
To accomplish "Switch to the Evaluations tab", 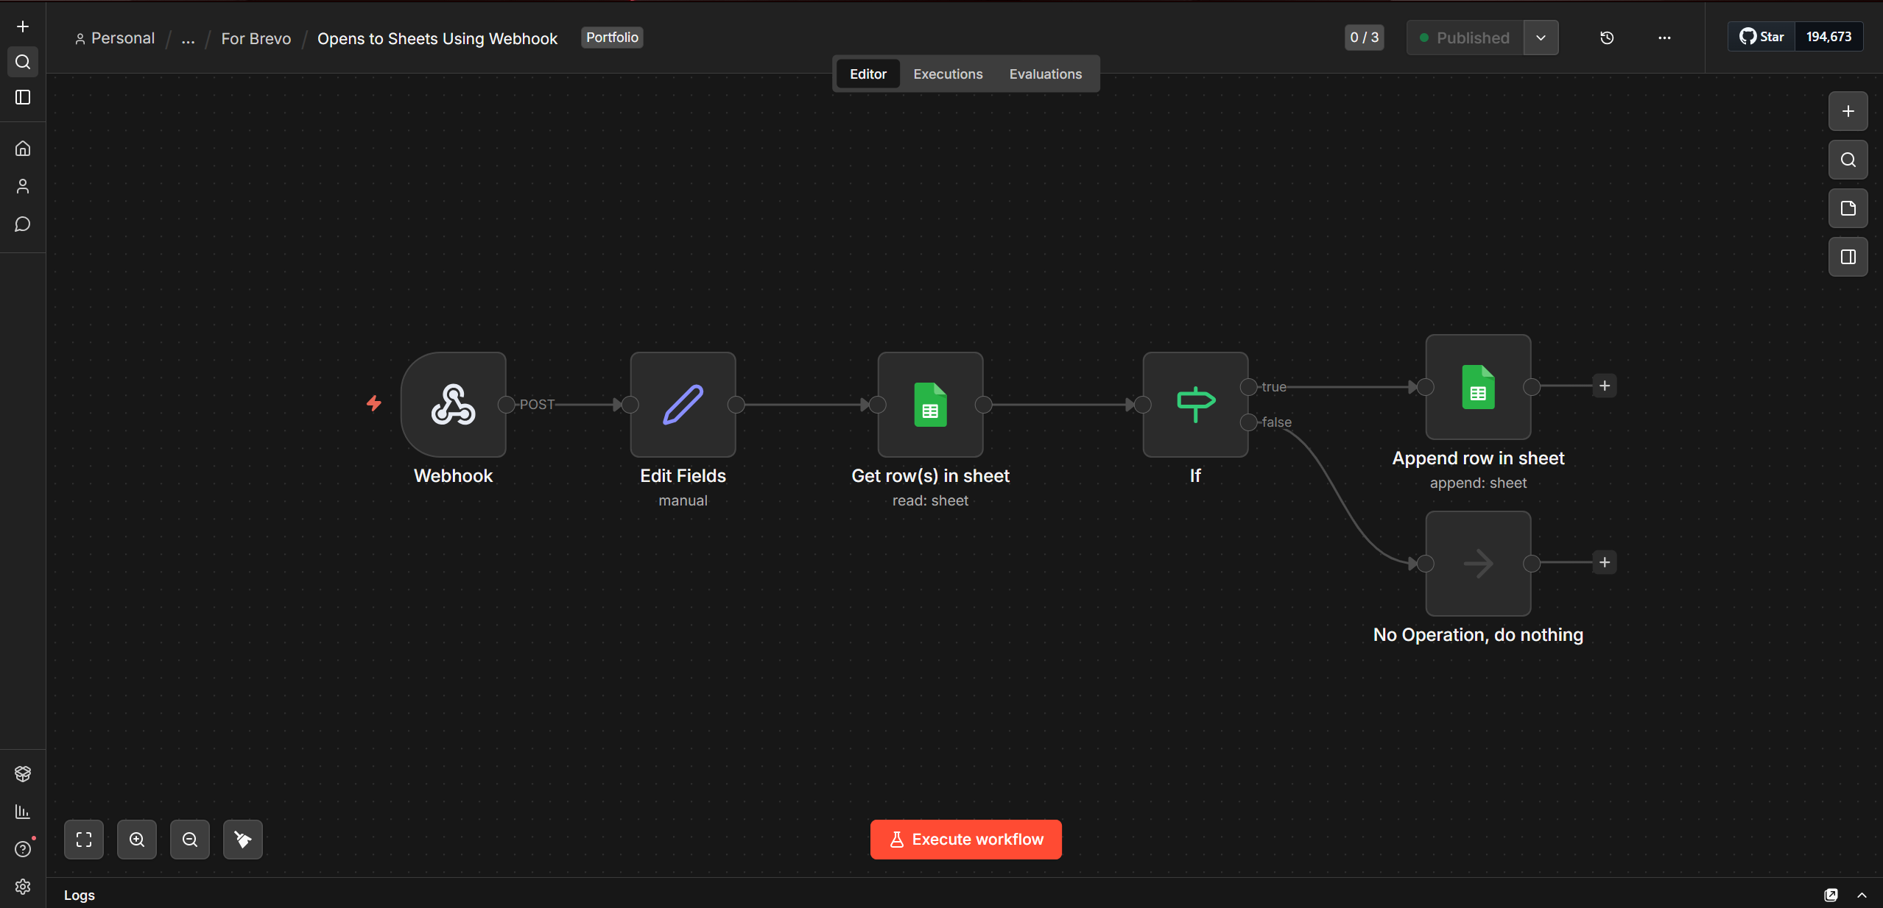I will (1046, 74).
